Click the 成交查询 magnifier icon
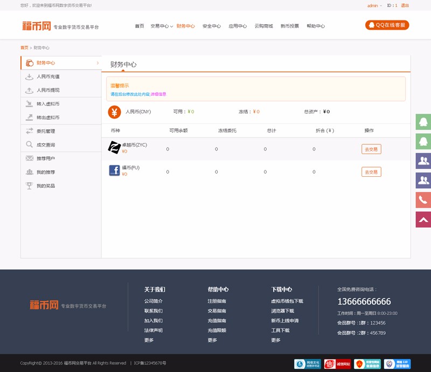Screen dimensions: 431x372 click(29, 145)
